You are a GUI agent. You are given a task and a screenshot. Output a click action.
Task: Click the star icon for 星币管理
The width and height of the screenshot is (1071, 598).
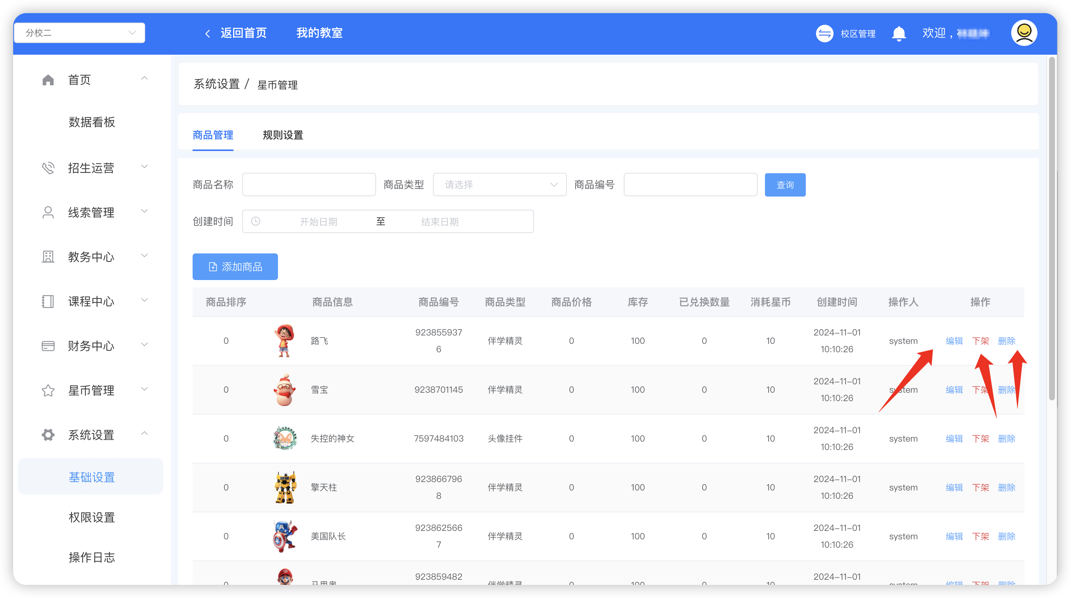(x=48, y=390)
